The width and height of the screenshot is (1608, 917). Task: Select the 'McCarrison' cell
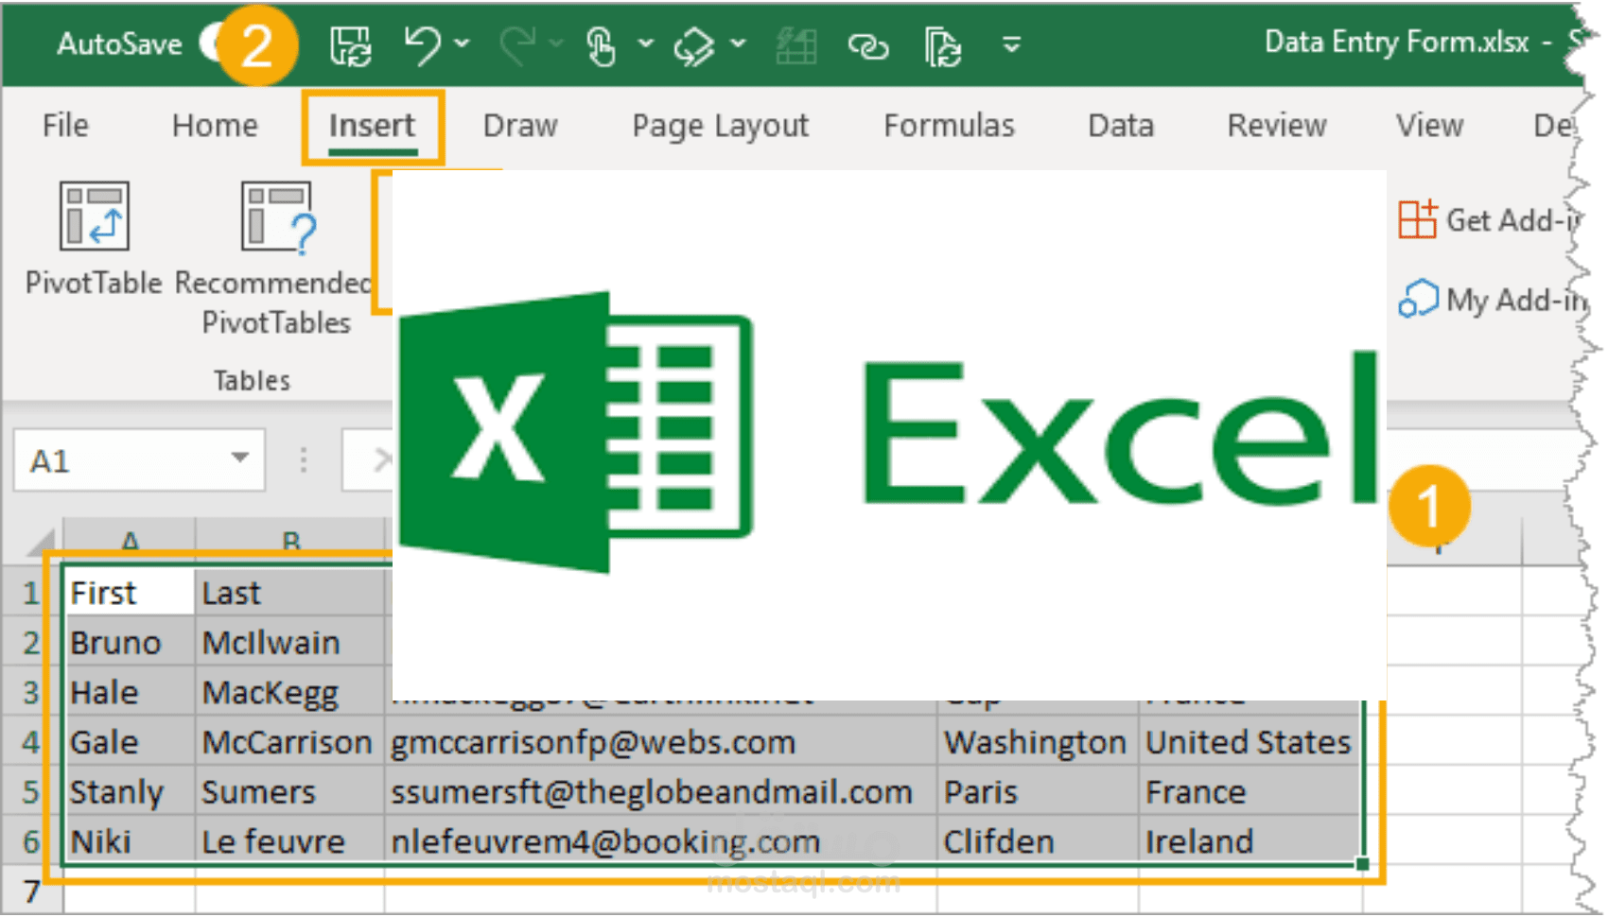pyautogui.click(x=290, y=742)
